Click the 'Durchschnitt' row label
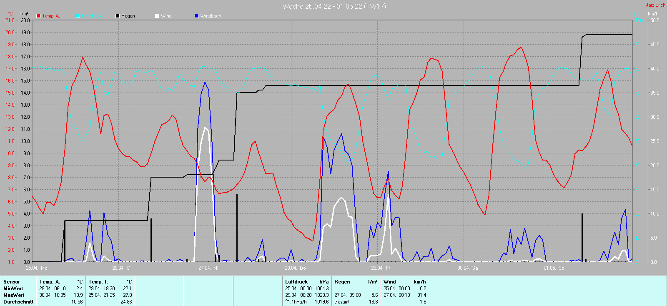 coord(18,302)
